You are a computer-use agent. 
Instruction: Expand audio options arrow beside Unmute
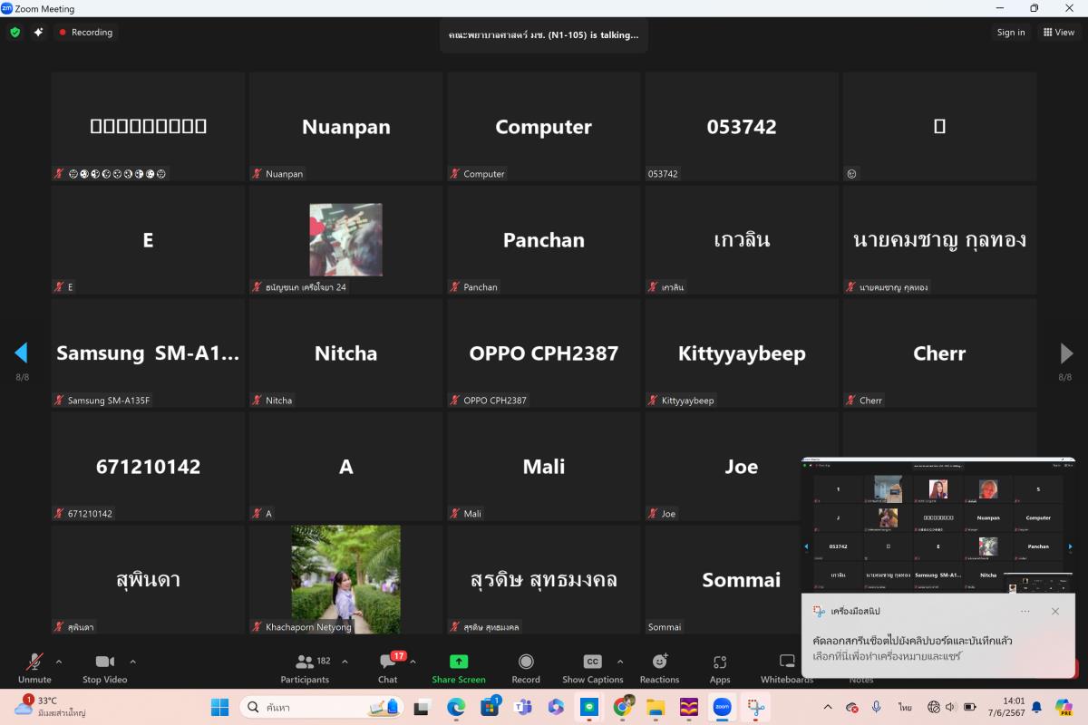click(59, 662)
